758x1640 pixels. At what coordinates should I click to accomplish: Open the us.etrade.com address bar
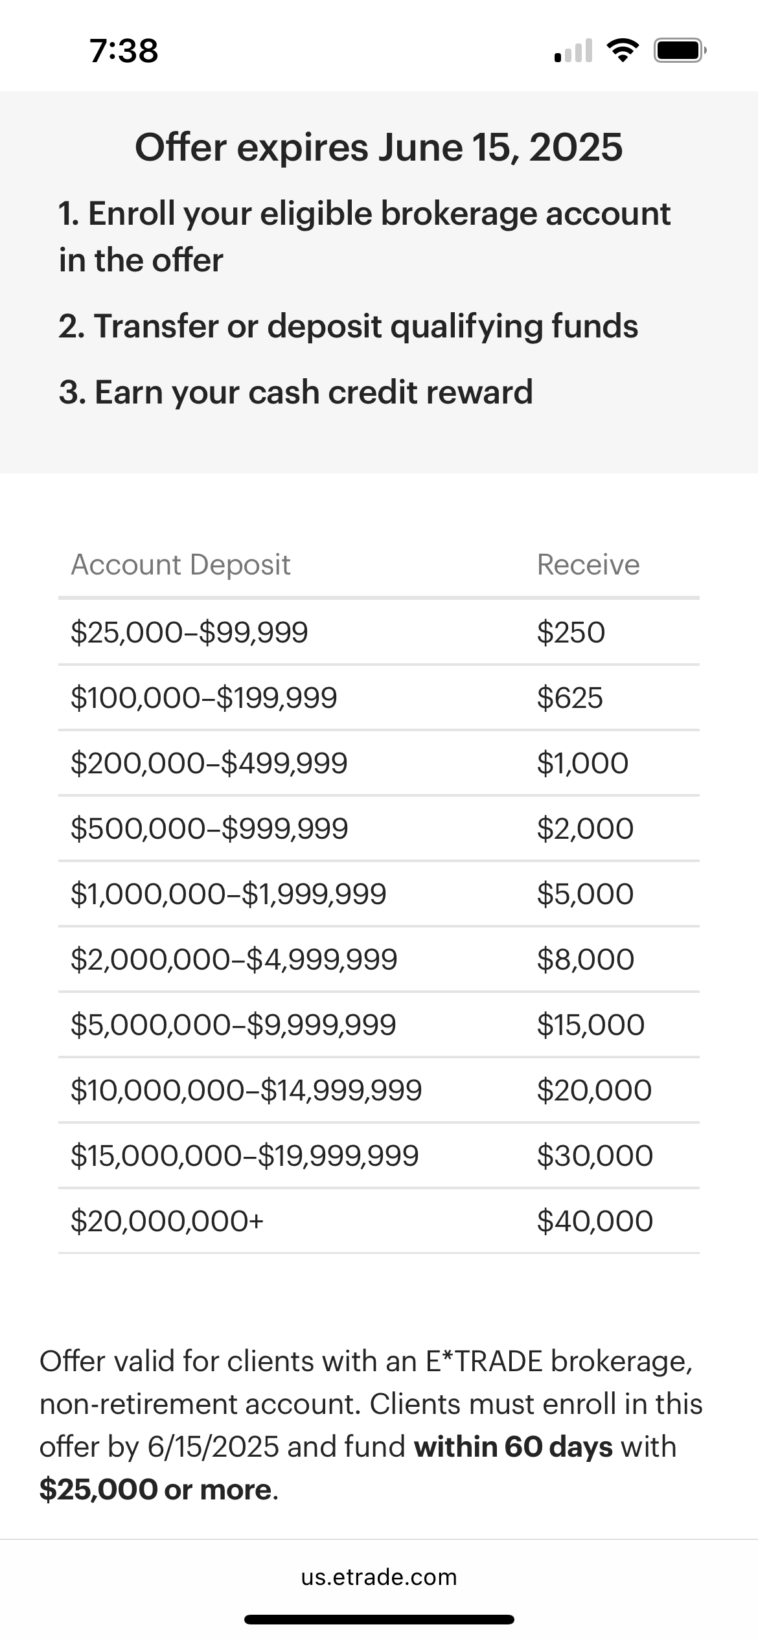pos(379,1577)
